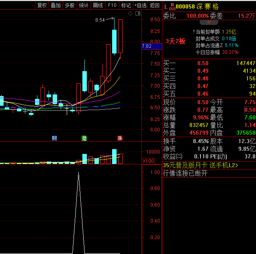Screen dimensions: 256x254
Task: Click 换手 value 8.45%
Action: 201,141
